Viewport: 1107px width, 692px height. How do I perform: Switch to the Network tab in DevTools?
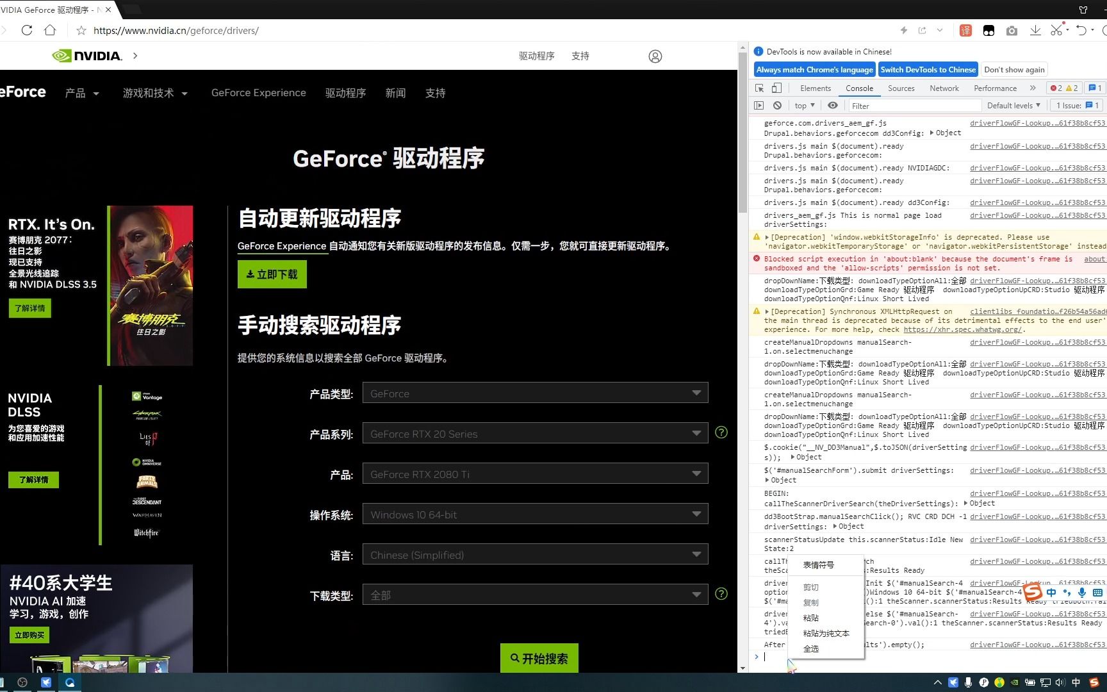click(x=944, y=88)
